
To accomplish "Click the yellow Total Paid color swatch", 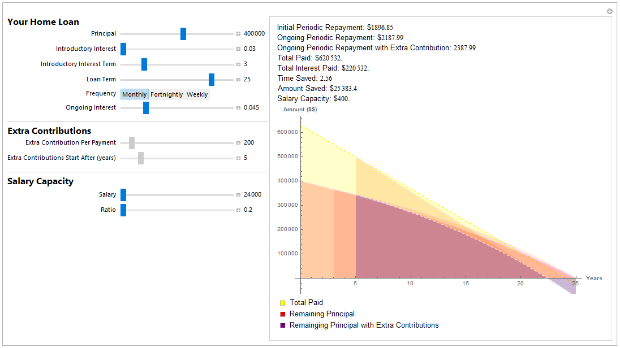I will 281,302.
